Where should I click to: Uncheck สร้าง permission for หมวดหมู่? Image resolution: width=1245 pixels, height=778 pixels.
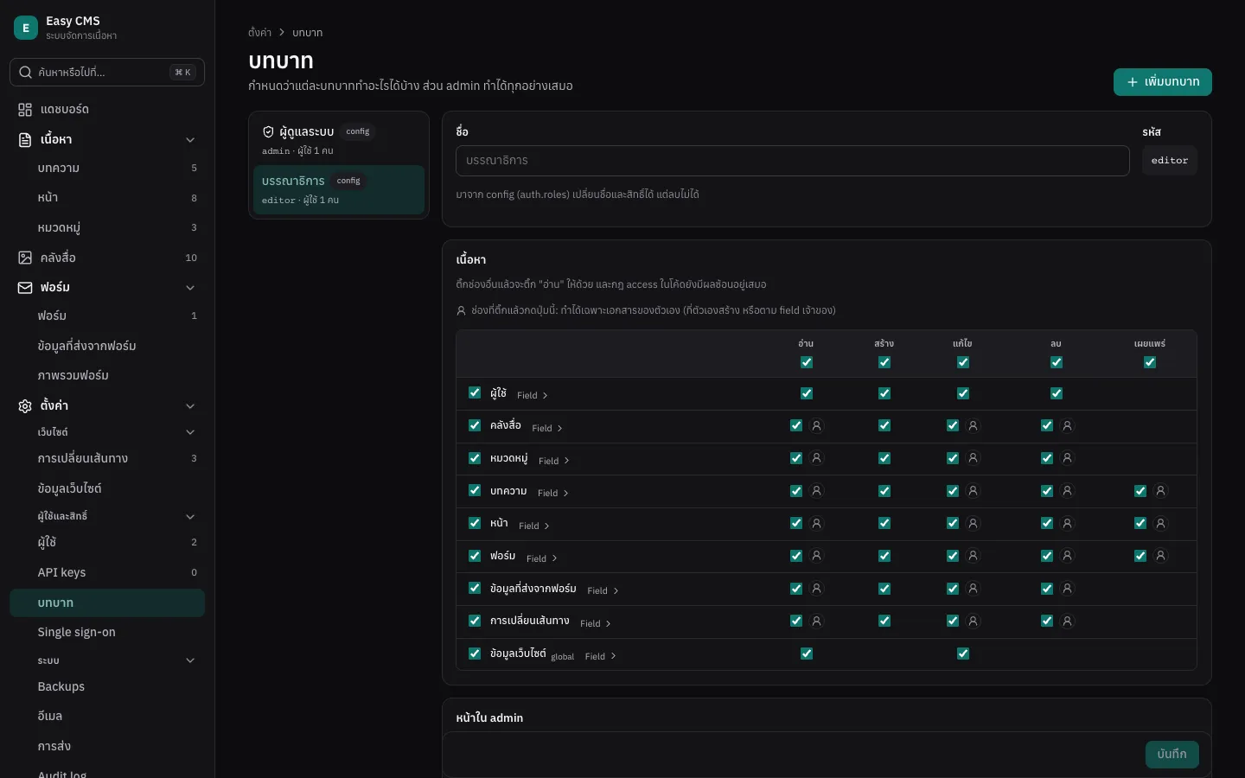(x=884, y=458)
